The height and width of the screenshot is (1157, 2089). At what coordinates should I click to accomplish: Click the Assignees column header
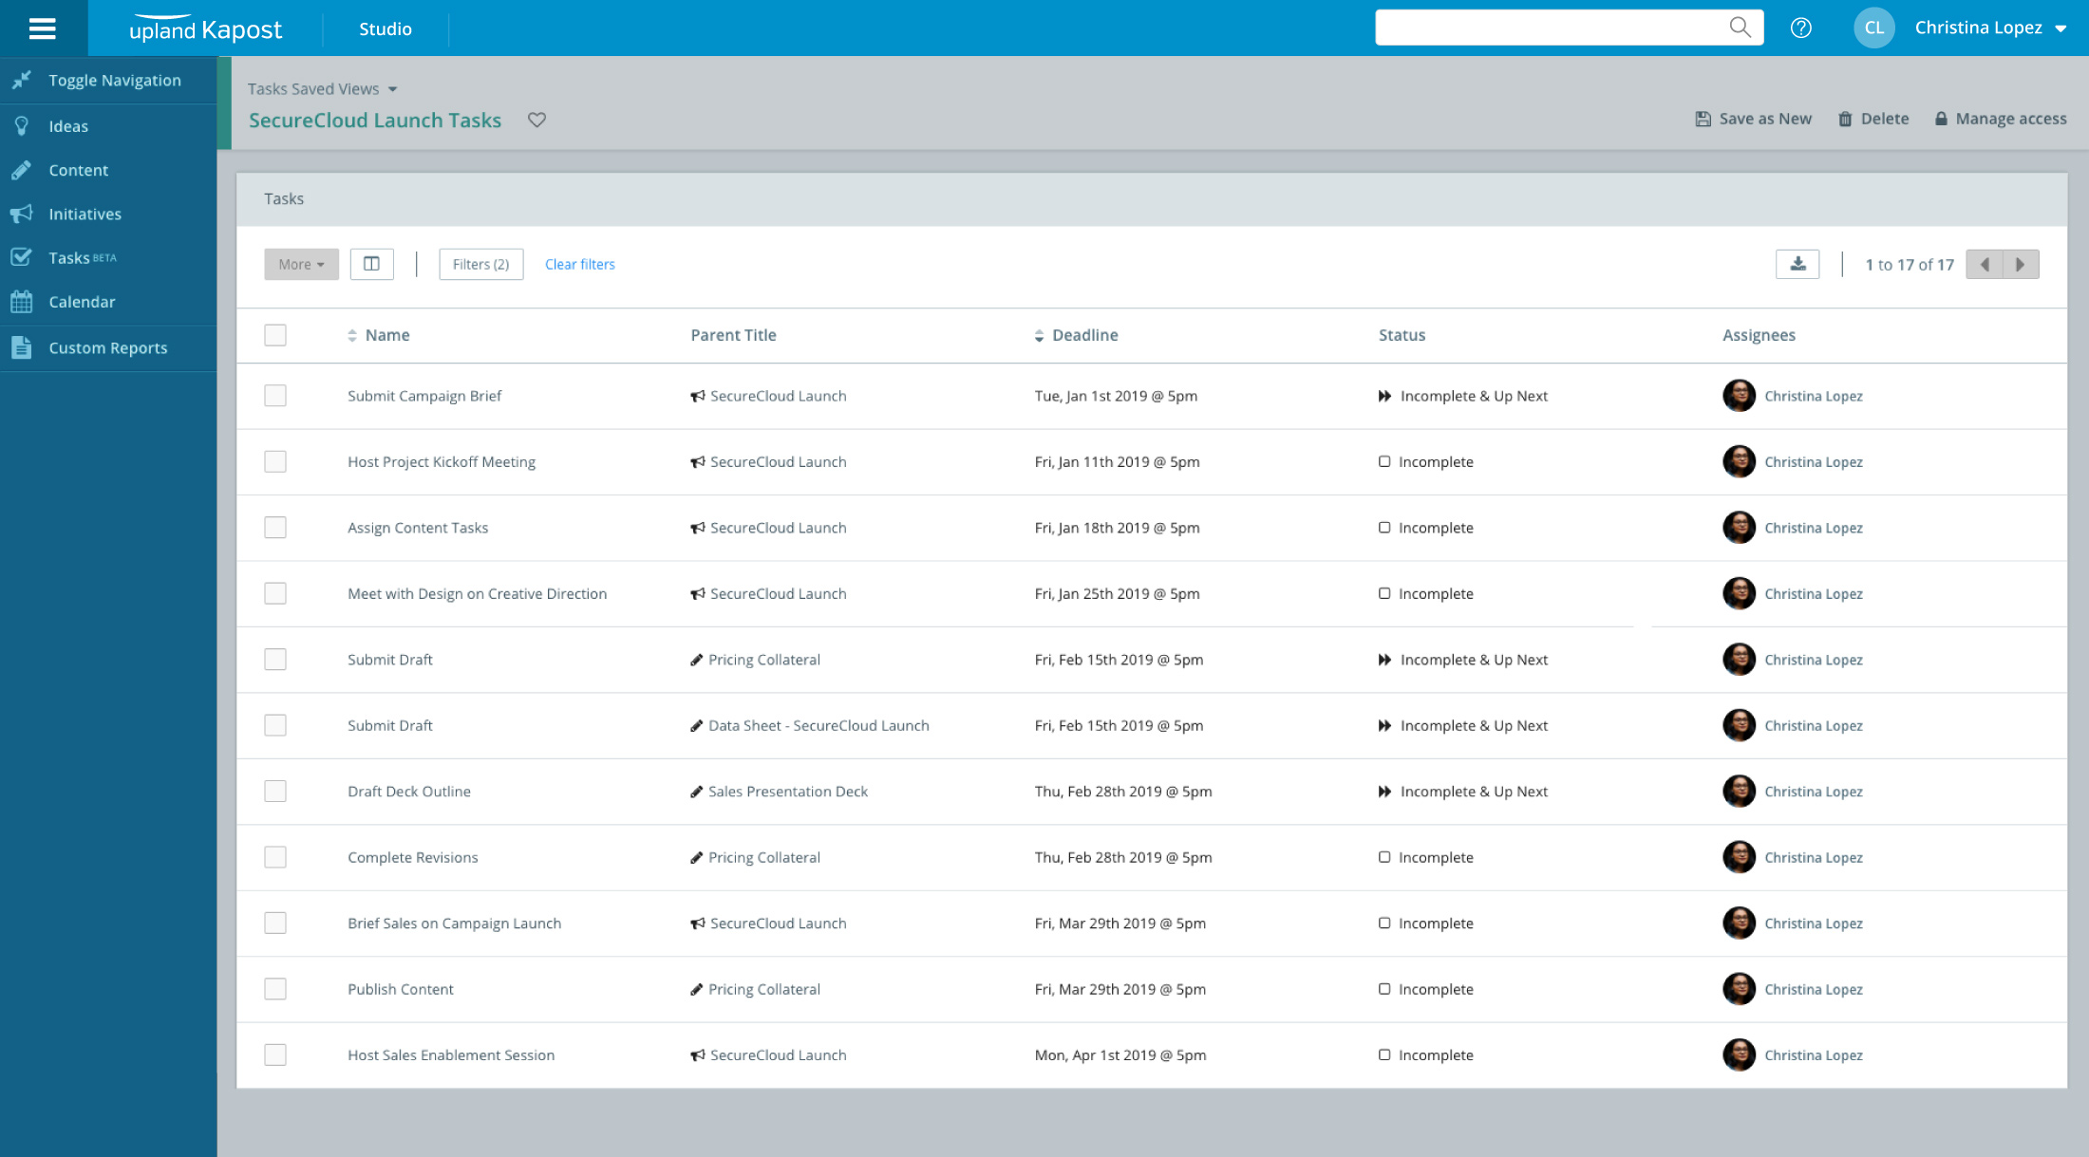(1759, 335)
